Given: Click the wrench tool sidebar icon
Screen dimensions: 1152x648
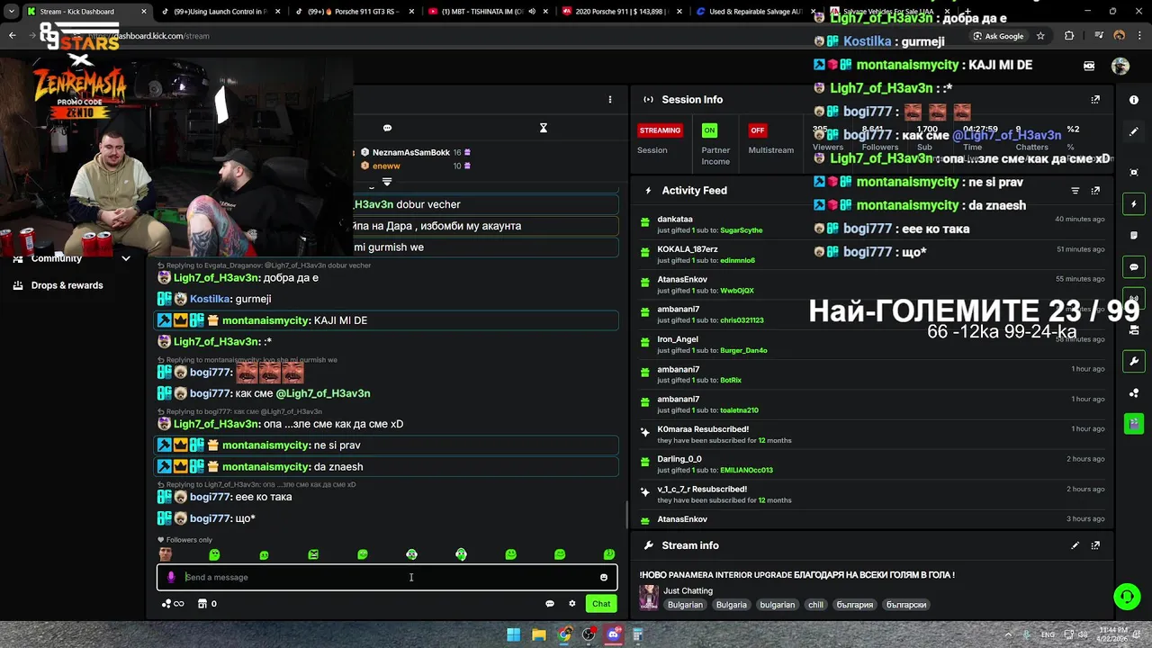Looking at the screenshot, I should [x=1134, y=362].
